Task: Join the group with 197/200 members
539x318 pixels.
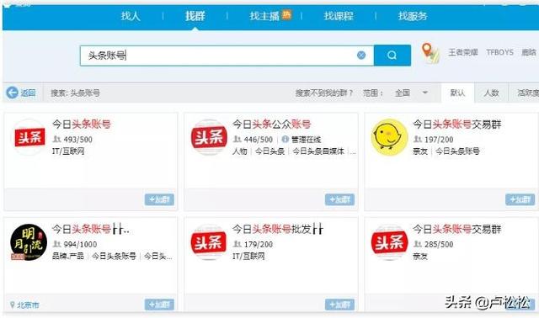Action: click(520, 199)
